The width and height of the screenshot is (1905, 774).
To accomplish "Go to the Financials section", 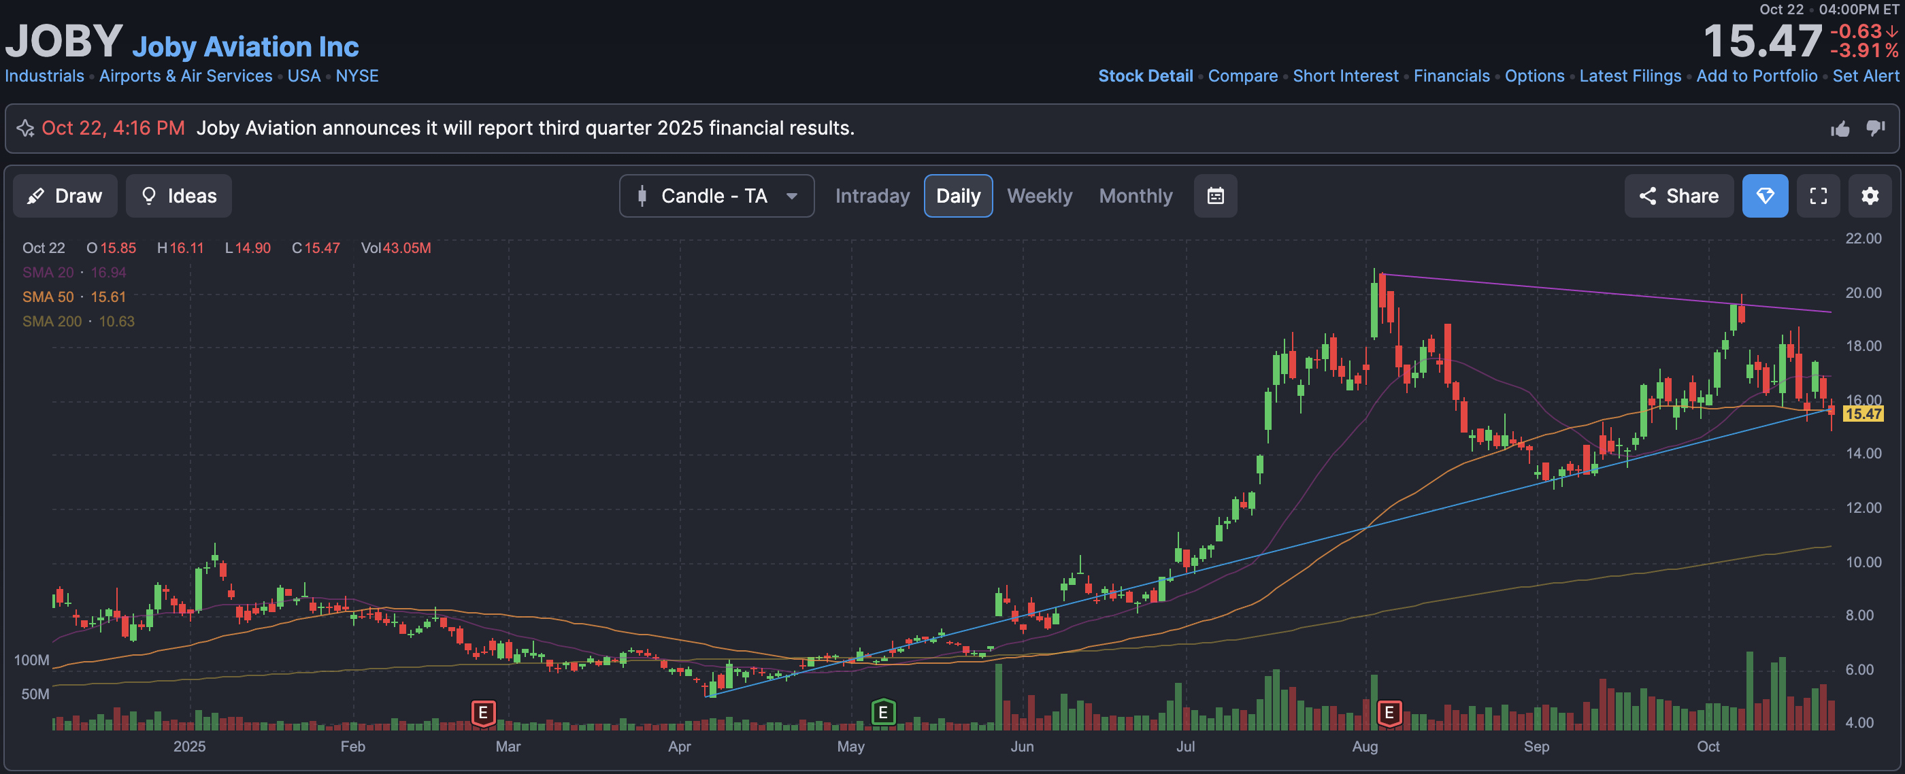I will 1451,76.
